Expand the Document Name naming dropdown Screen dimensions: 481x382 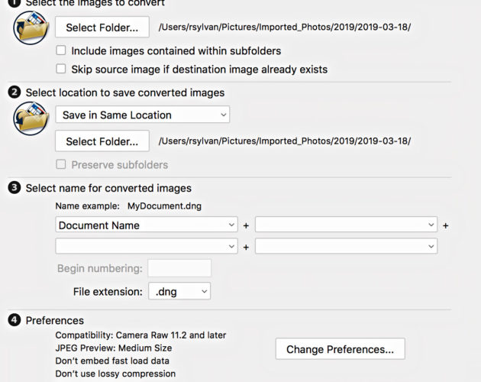147,225
